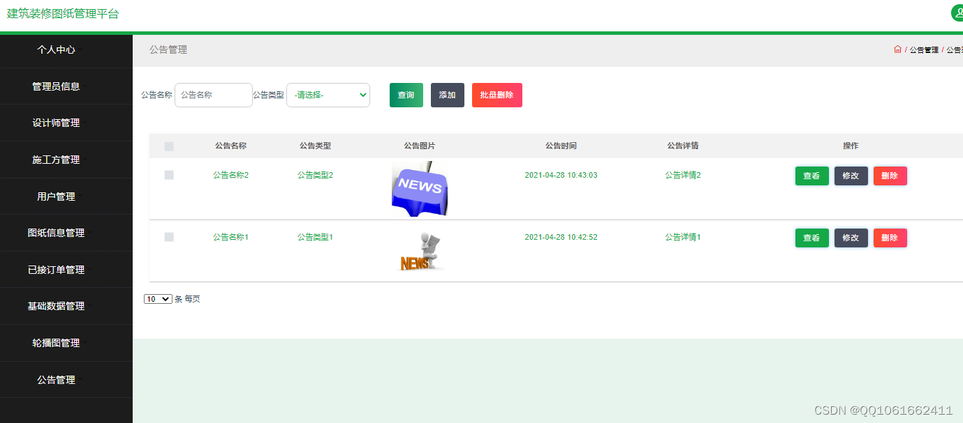Focus the 公告名称 search input field

click(x=214, y=95)
